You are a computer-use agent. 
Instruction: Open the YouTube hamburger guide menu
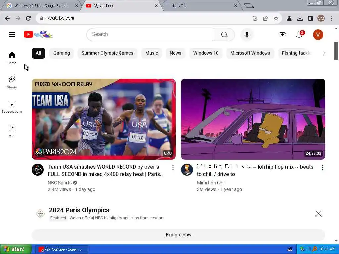12,34
